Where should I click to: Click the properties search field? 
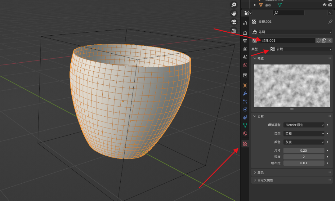tap(288, 13)
